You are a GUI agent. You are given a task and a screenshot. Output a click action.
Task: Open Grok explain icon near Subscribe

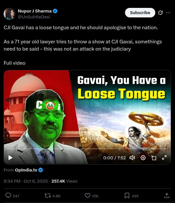pyautogui.click(x=160, y=12)
